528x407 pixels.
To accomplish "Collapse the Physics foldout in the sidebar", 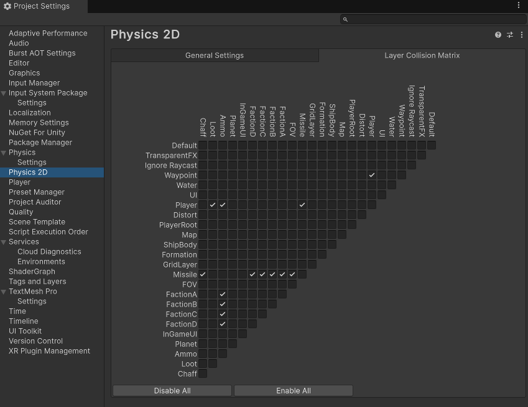I will coord(4,152).
